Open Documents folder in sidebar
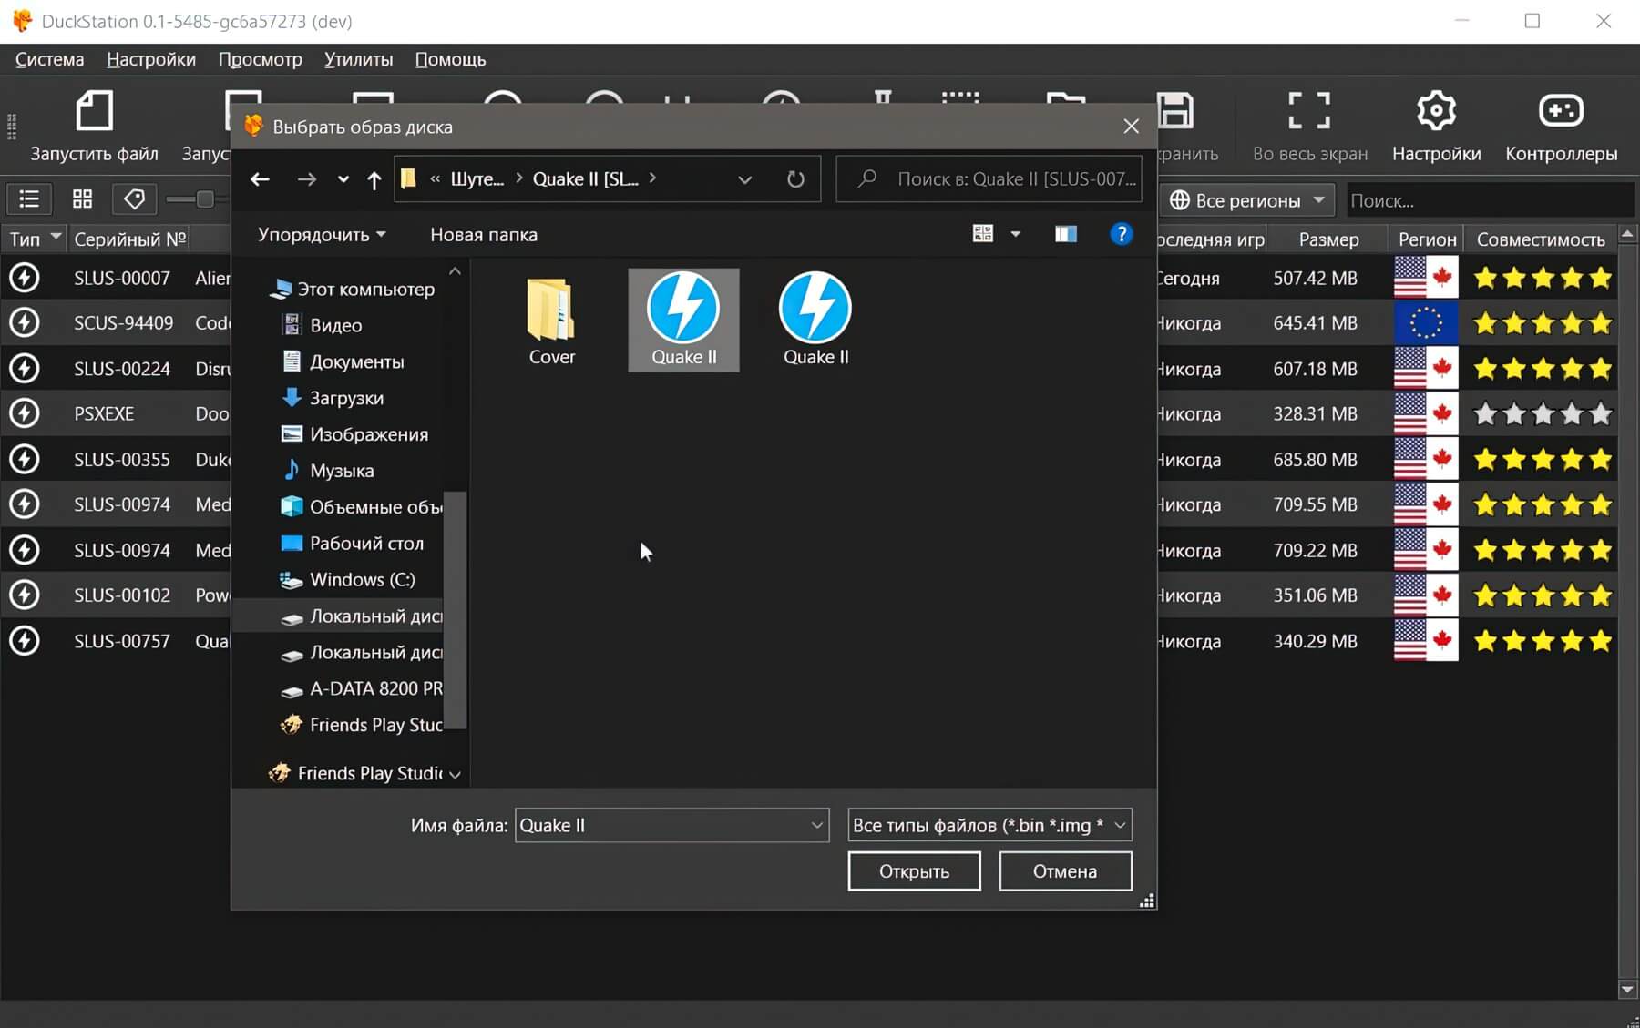 coord(343,361)
